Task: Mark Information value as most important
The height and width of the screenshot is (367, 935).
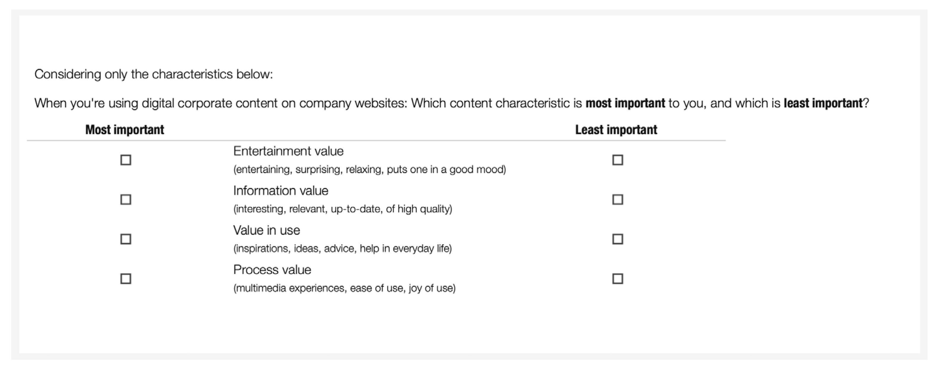Action: pyautogui.click(x=125, y=200)
